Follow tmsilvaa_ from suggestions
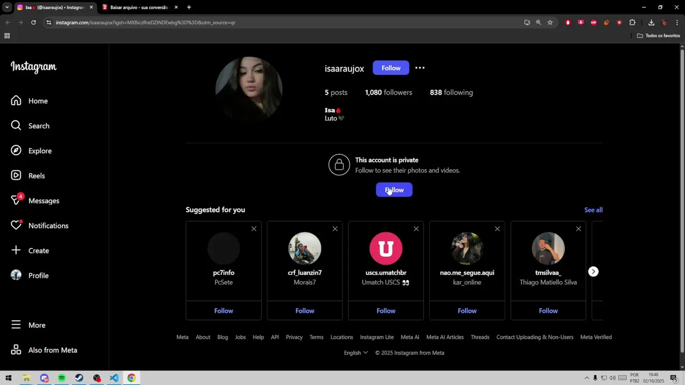 click(549, 311)
